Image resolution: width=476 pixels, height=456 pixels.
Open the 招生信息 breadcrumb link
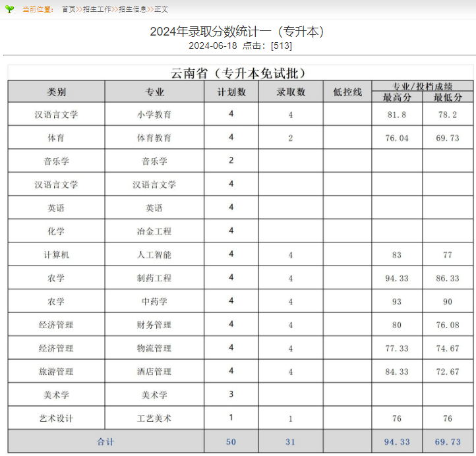tap(133, 9)
